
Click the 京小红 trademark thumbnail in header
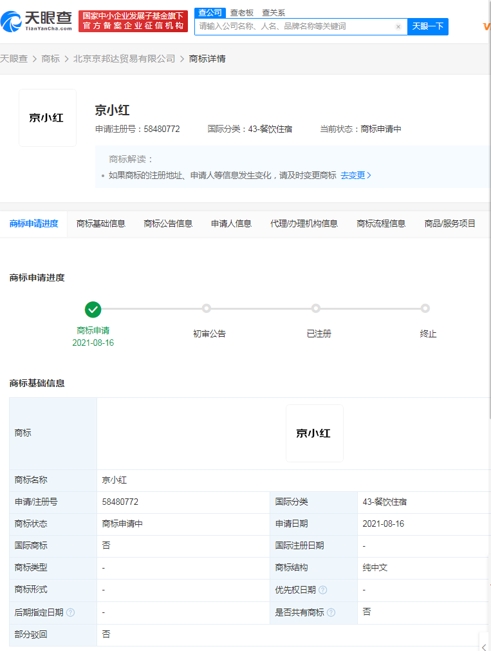48,118
